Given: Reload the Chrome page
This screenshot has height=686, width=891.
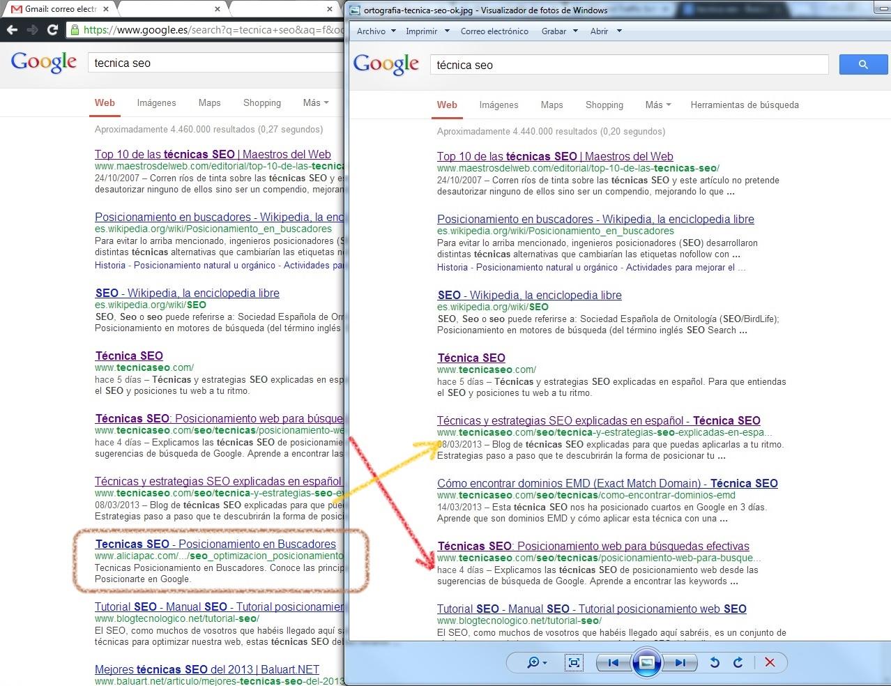Looking at the screenshot, I should [52, 30].
